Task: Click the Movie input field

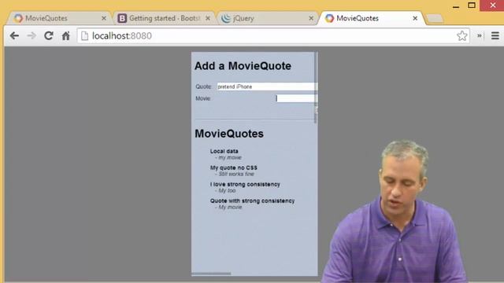Action: [296, 98]
